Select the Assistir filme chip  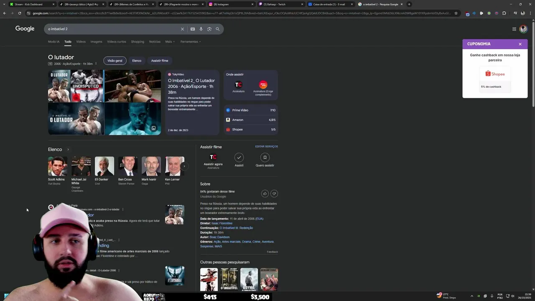point(160,61)
